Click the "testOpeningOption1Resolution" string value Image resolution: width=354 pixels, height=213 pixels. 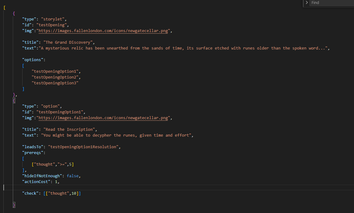click(84, 147)
